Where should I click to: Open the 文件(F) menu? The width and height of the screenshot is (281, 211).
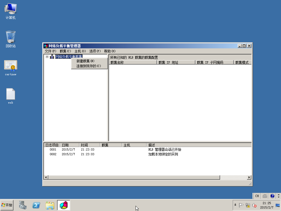[50, 51]
